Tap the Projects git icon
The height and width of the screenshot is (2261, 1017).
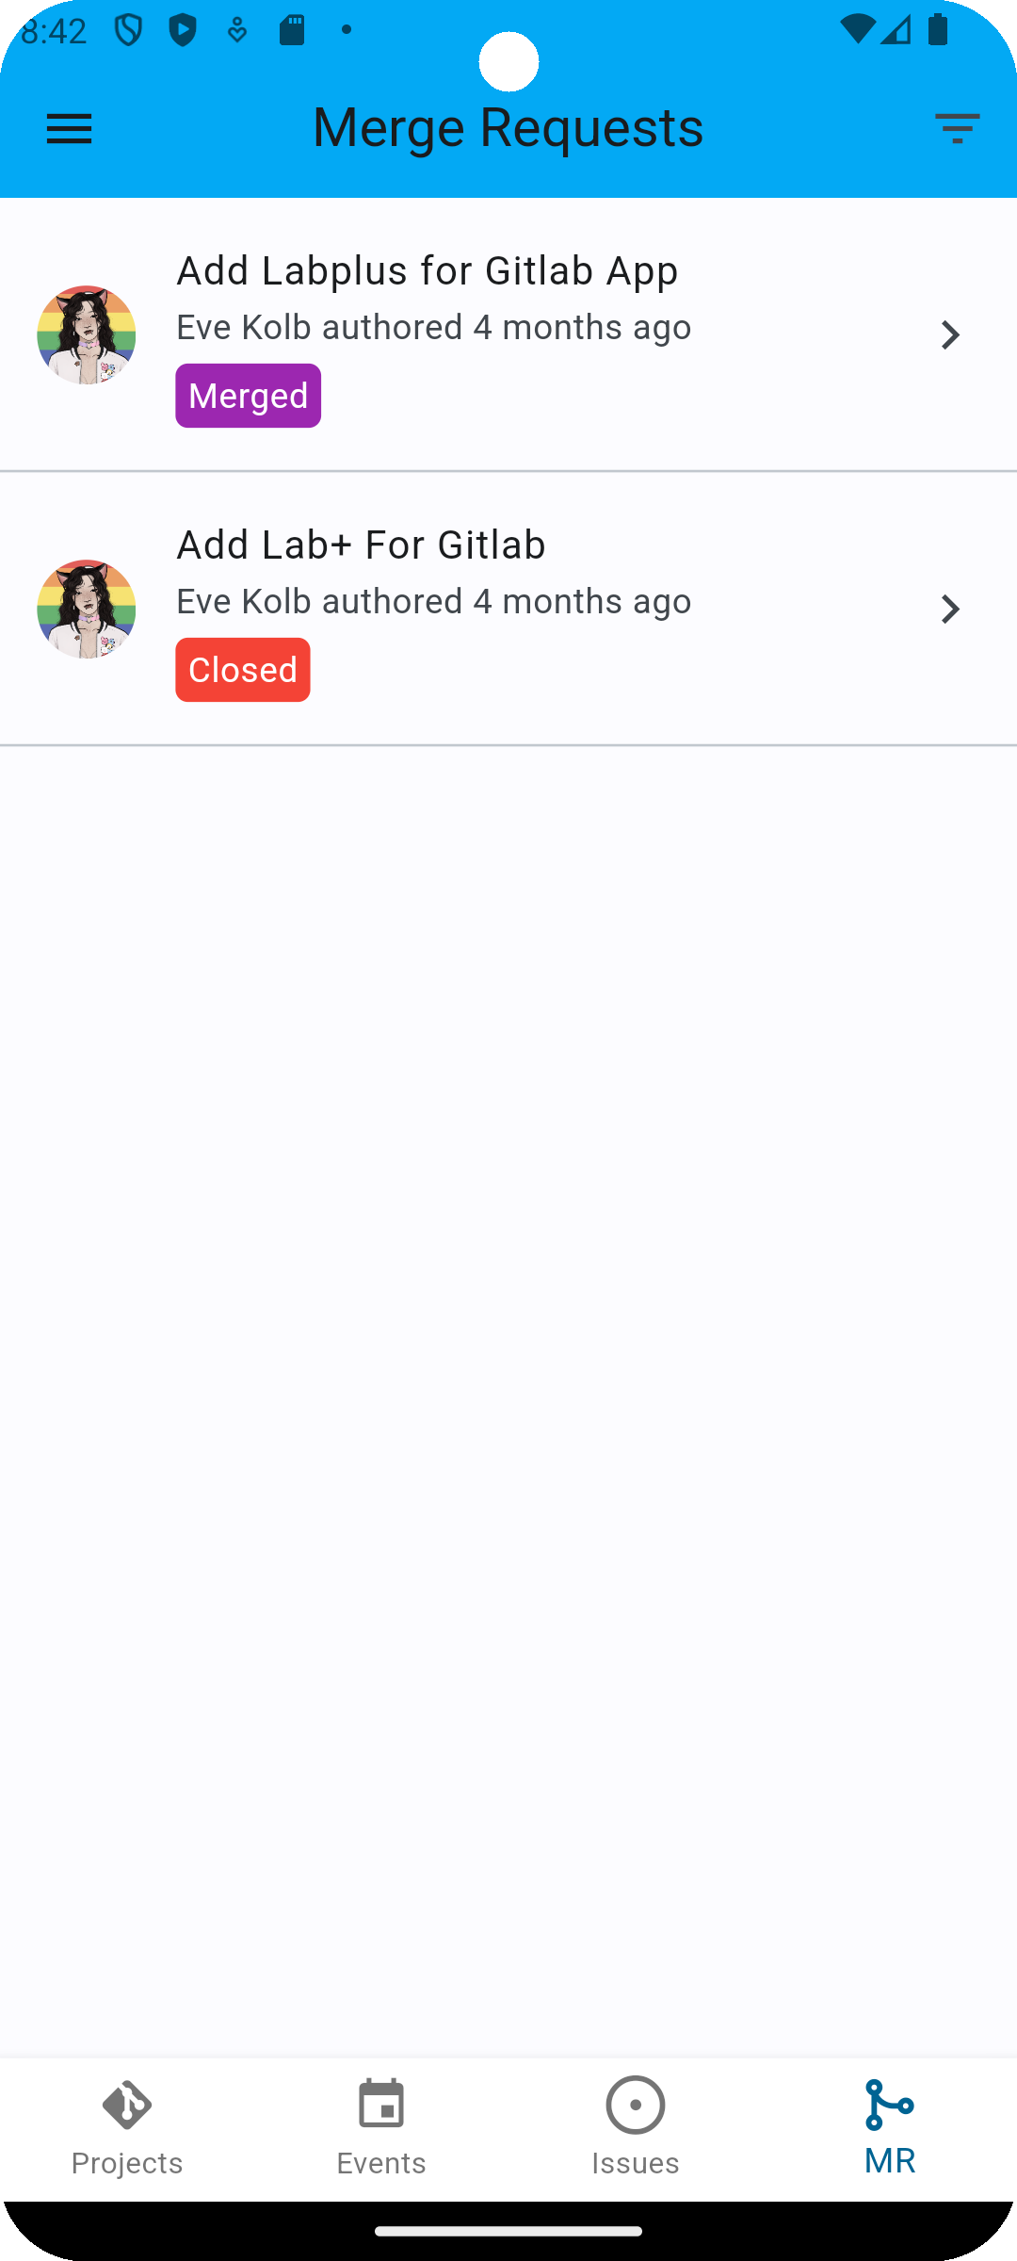127,2106
